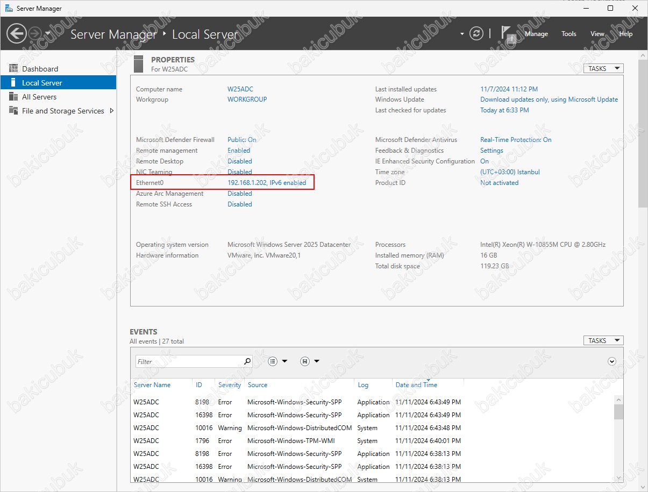This screenshot has width=648, height=492.
Task: Open the View menu
Action: [597, 34]
